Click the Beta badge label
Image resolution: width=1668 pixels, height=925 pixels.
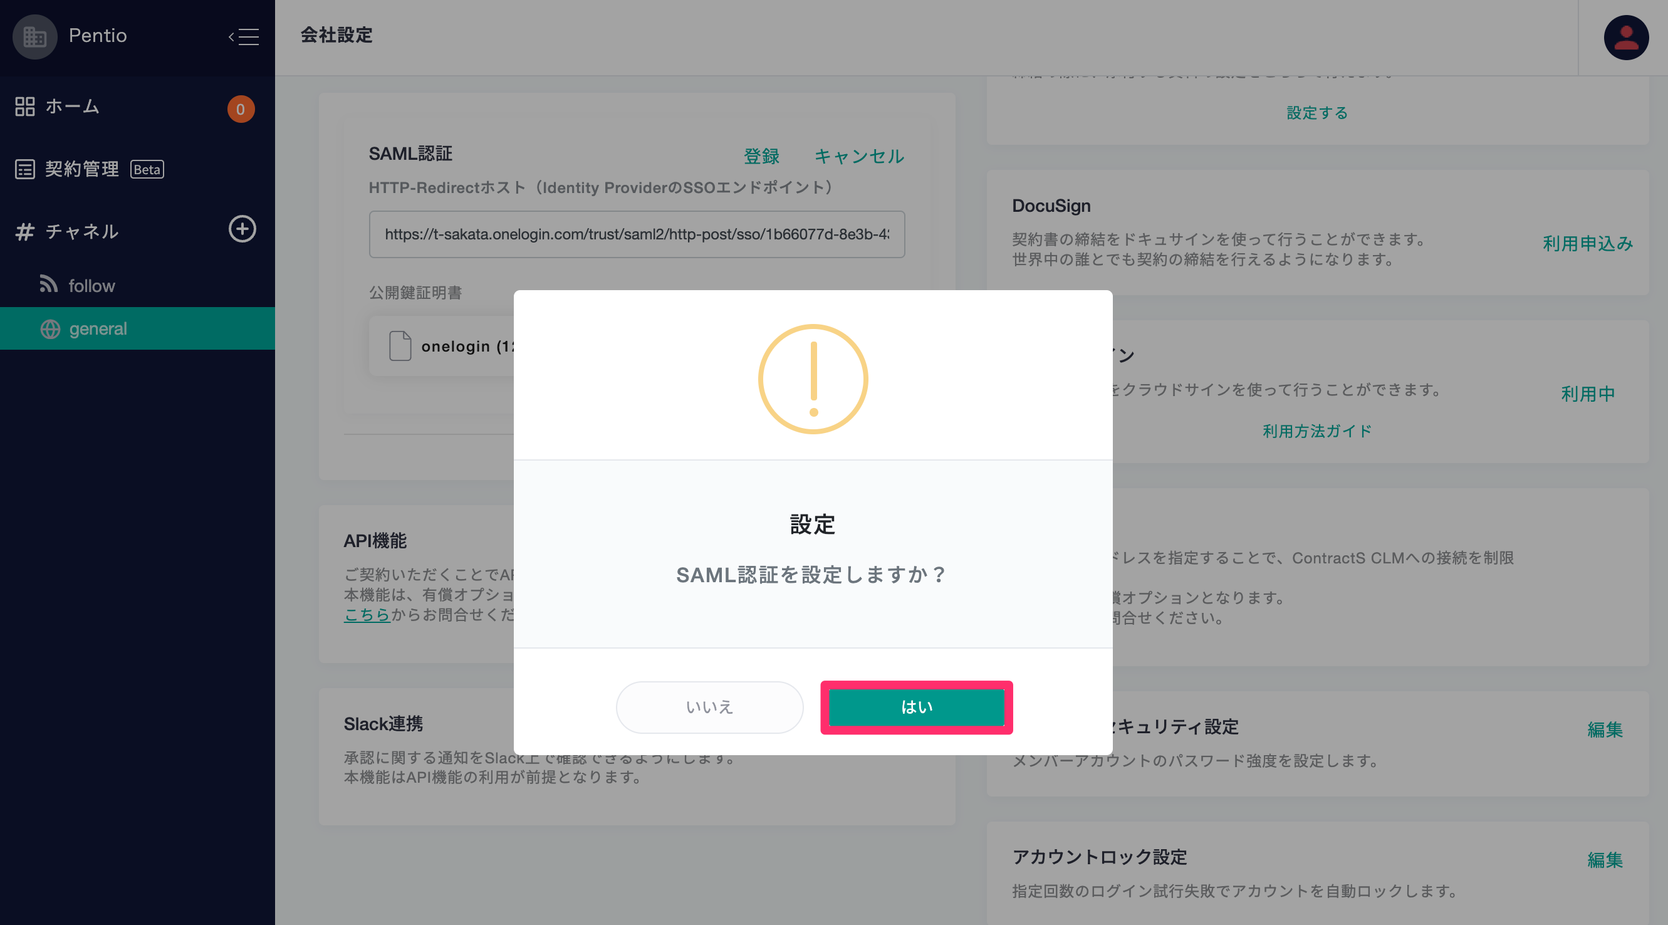tap(147, 169)
